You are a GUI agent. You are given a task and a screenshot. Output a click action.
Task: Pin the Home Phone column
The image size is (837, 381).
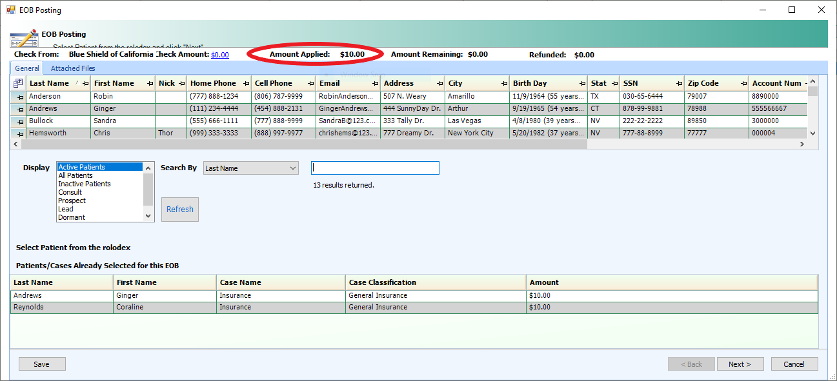click(x=247, y=84)
